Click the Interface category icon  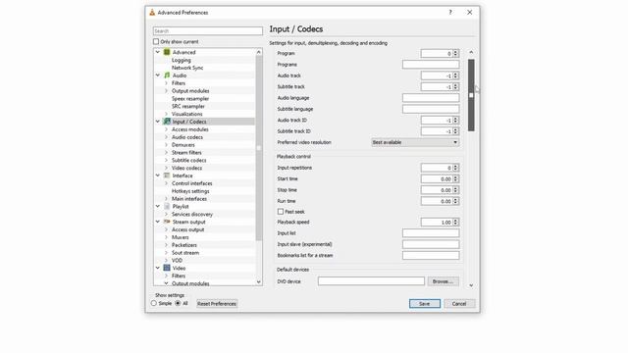pos(167,176)
